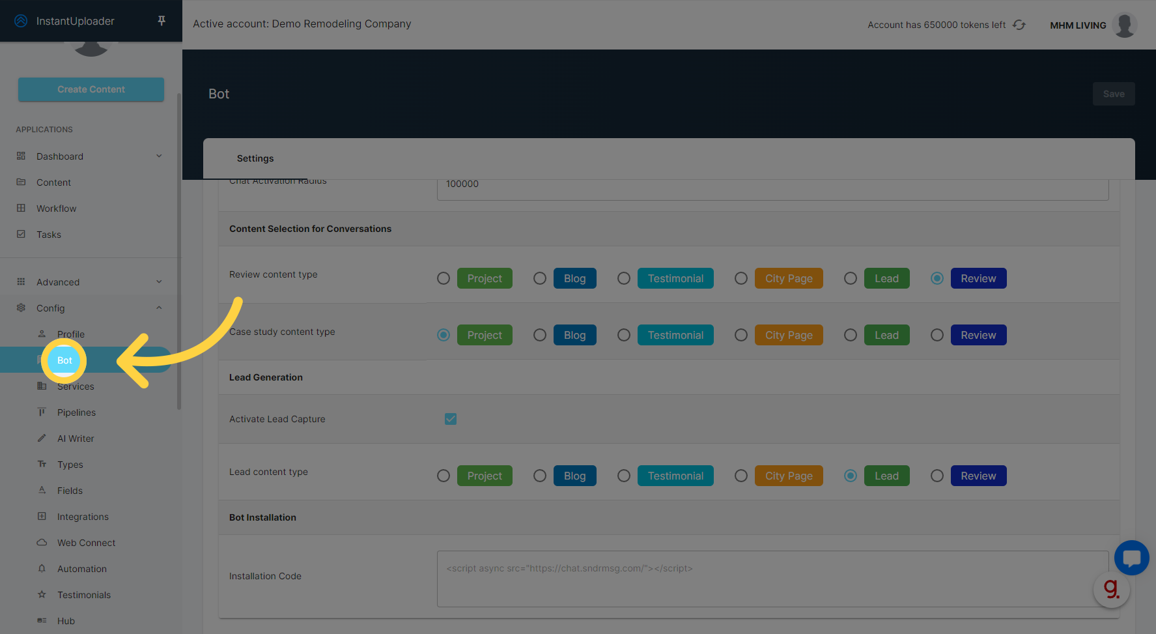1156x634 pixels.
Task: Click the Workflow icon in sidebar
Action: [x=21, y=208]
